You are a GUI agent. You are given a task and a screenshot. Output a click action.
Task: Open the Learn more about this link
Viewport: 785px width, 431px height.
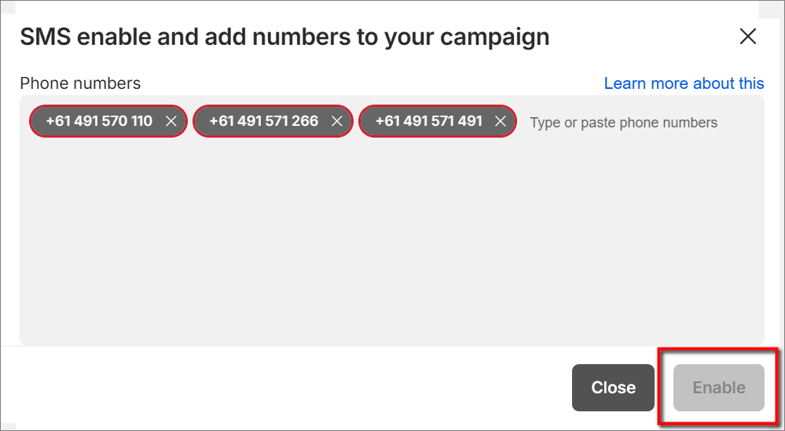(x=684, y=83)
